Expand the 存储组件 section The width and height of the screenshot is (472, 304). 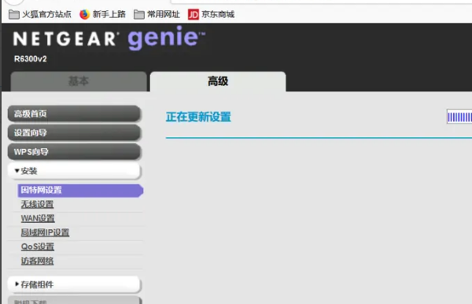74,284
